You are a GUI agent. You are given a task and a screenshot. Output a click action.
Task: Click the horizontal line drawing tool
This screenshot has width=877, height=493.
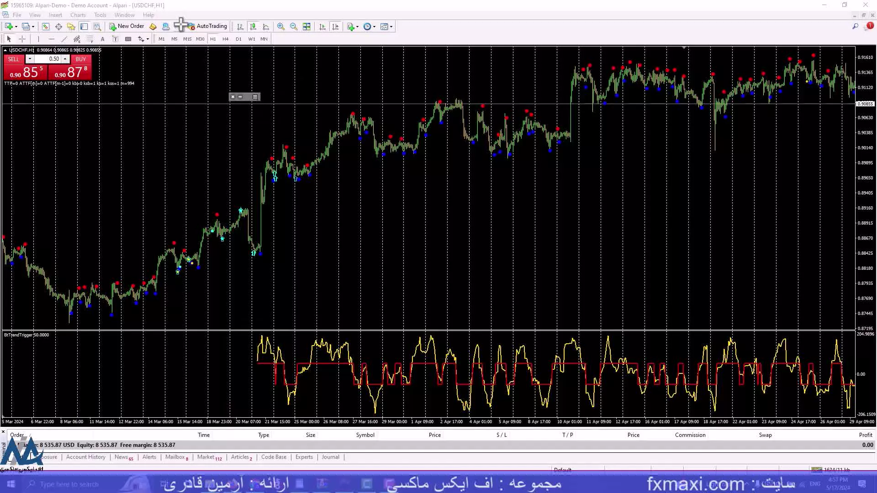[51, 38]
